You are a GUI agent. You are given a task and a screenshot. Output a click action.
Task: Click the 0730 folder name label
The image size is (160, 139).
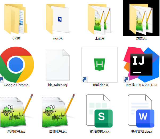(x=16, y=38)
